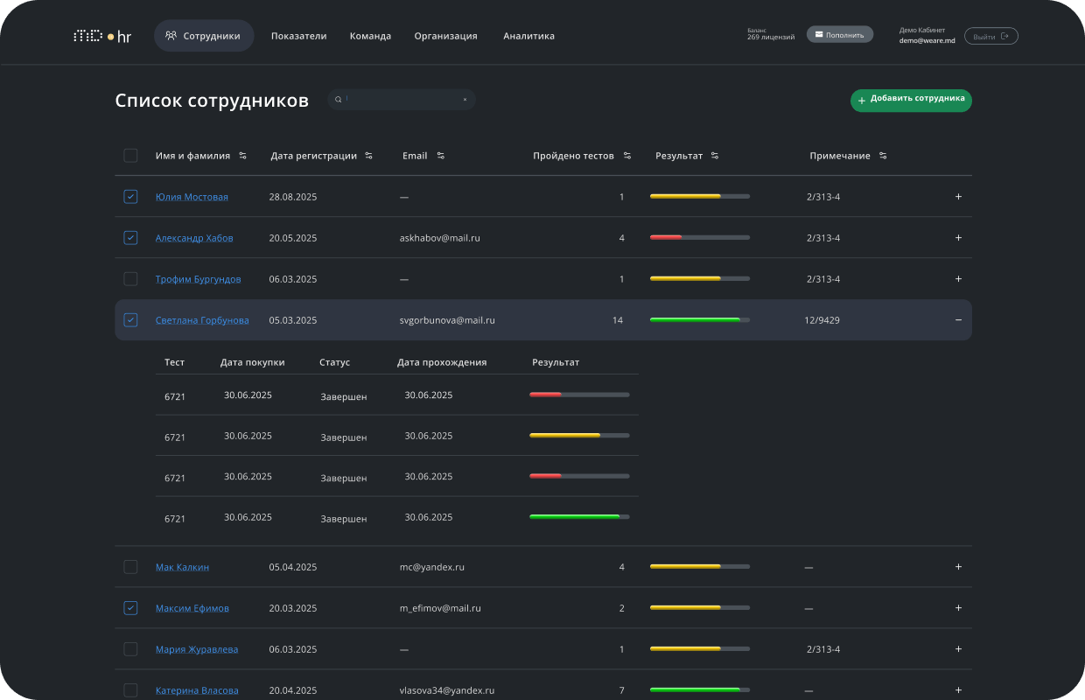Collapse the Светлана Горбунова row
The width and height of the screenshot is (1085, 700).
(x=958, y=320)
